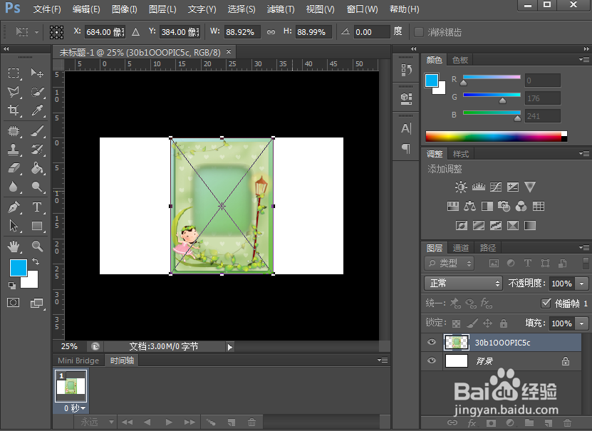Select the Horizontal Type tool
This screenshot has height=431, width=592.
click(x=37, y=207)
